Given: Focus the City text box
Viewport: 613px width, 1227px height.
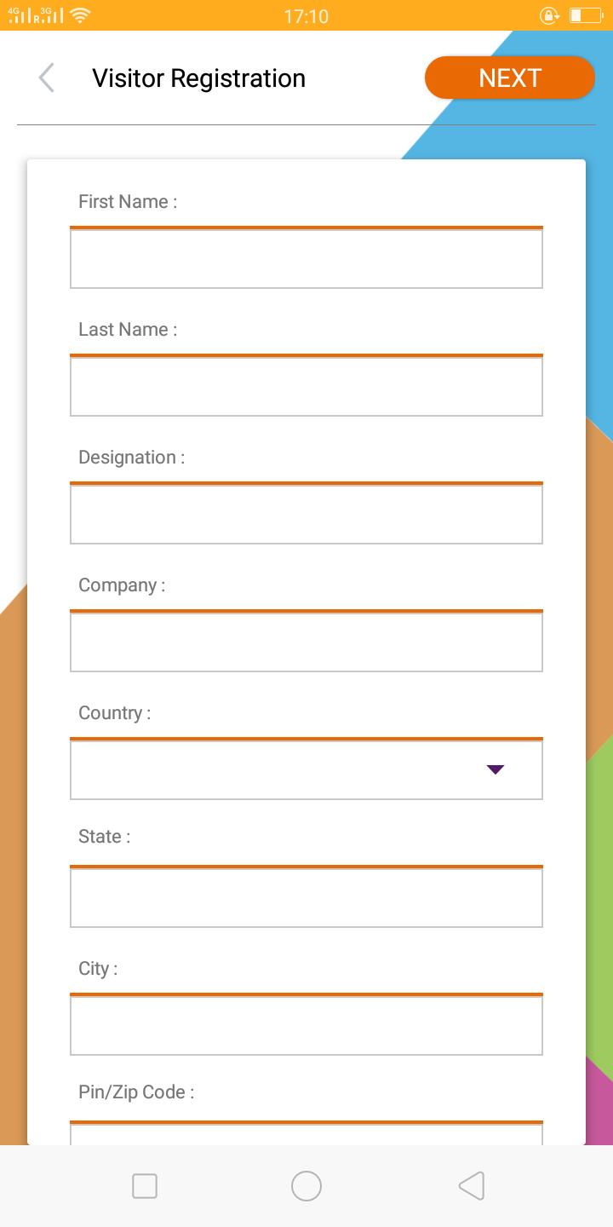Looking at the screenshot, I should pyautogui.click(x=306, y=1026).
